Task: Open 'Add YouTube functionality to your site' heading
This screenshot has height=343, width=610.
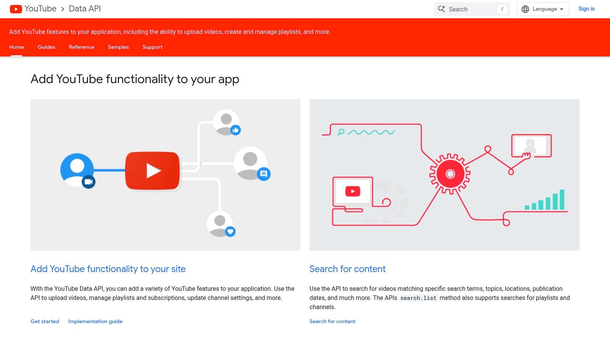Action: pos(108,269)
